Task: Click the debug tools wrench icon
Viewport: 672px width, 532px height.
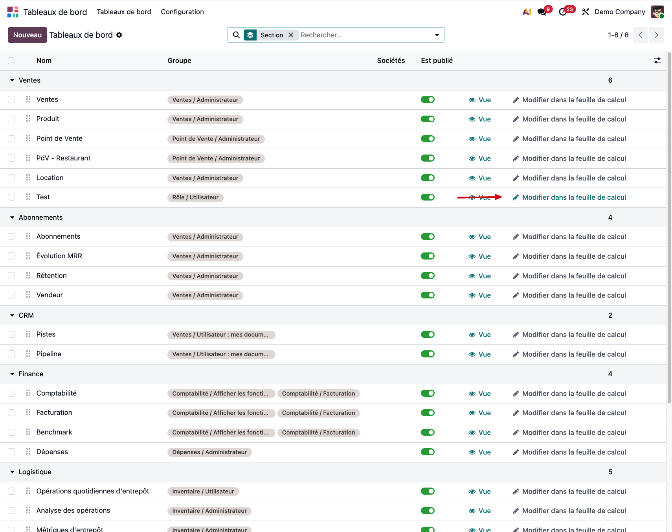Action: (x=586, y=12)
